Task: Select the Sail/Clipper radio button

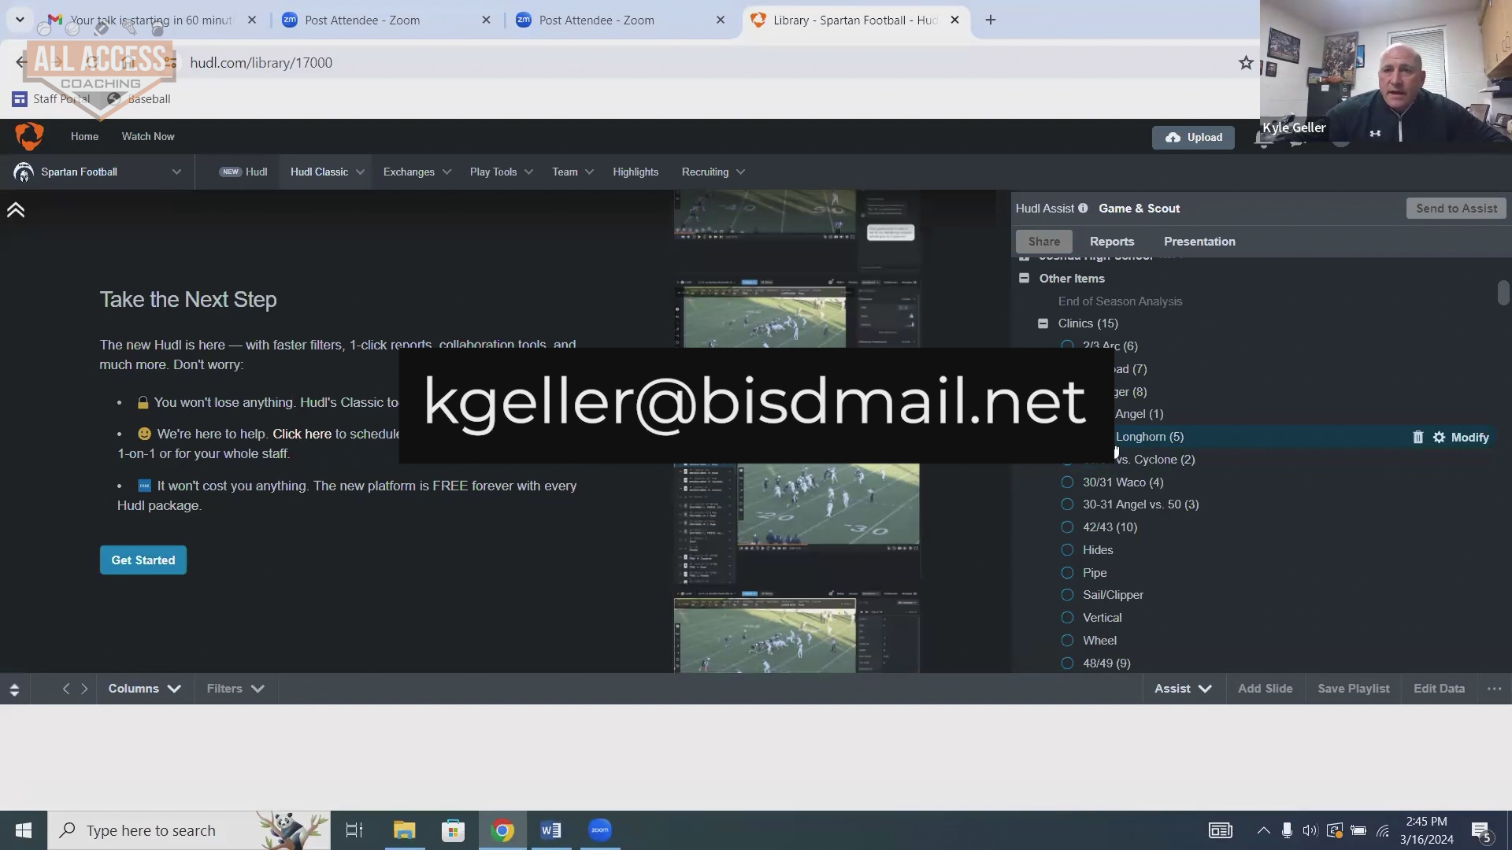Action: 1067,595
